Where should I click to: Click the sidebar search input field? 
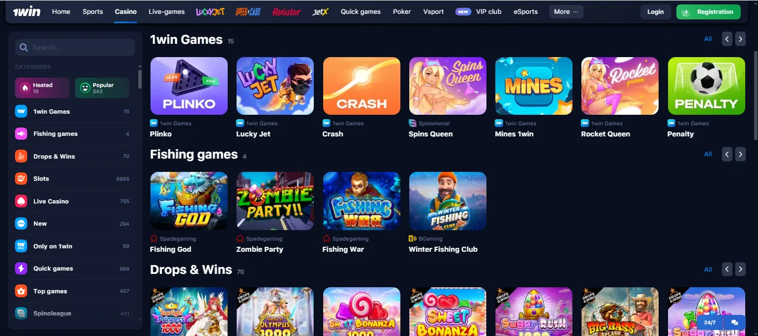pyautogui.click(x=75, y=48)
